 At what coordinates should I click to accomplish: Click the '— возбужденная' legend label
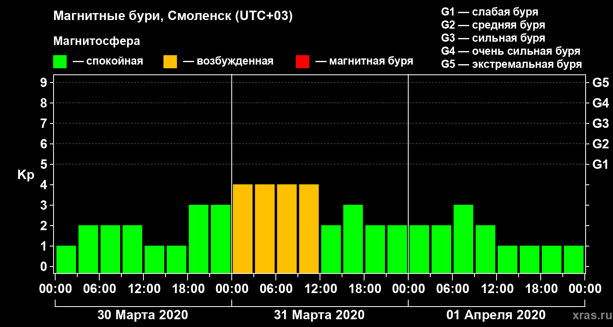click(x=228, y=61)
